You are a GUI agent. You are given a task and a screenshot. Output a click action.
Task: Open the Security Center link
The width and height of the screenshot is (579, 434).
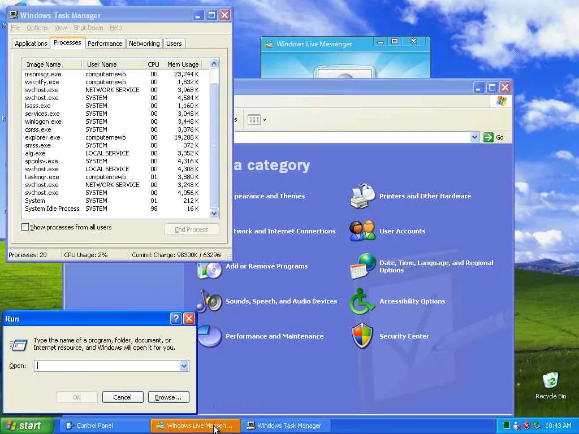point(404,336)
